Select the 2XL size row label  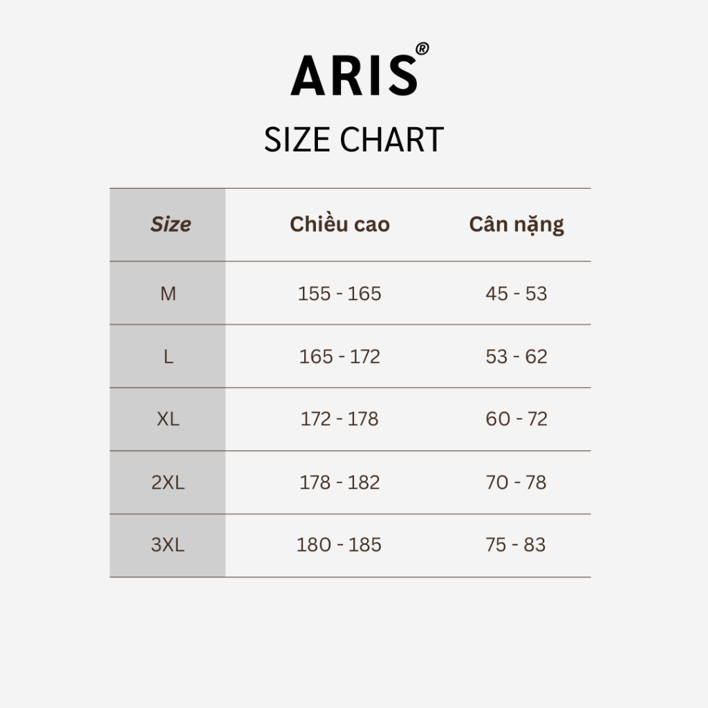click(x=168, y=483)
